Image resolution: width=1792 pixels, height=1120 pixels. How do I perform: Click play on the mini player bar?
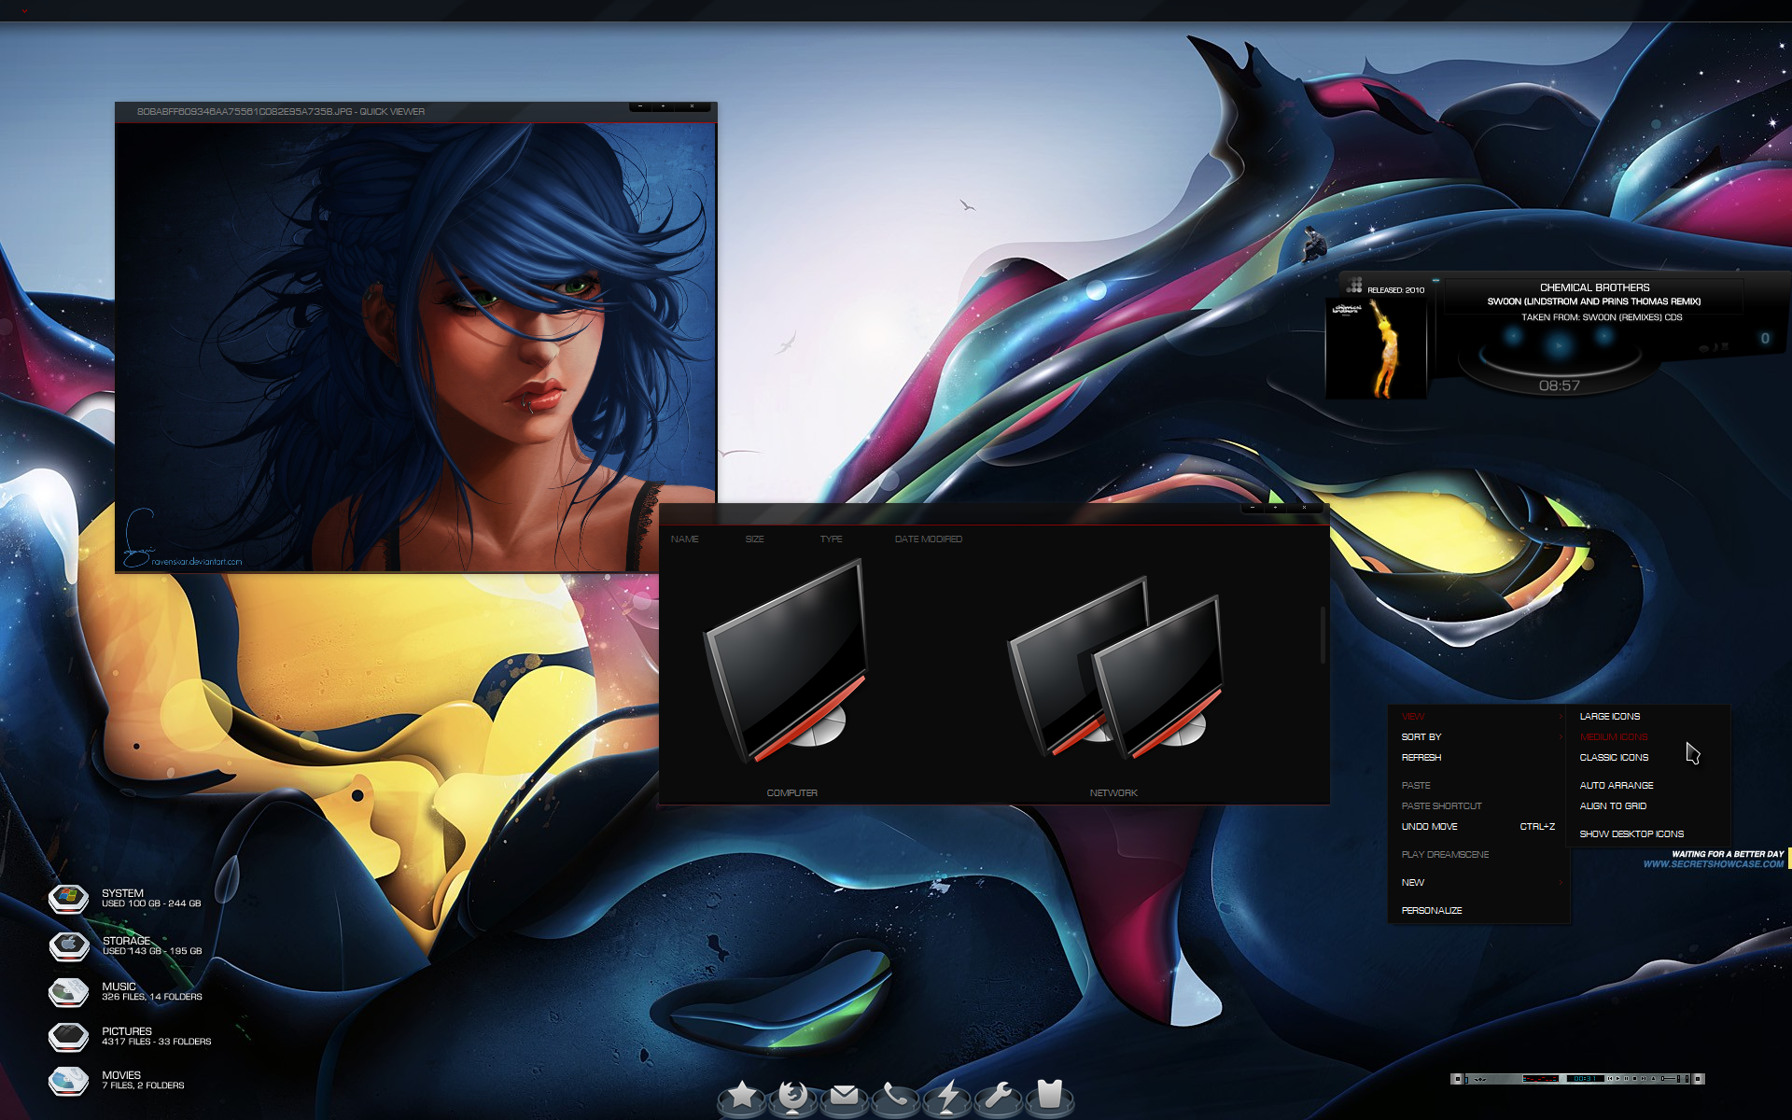1617,1079
